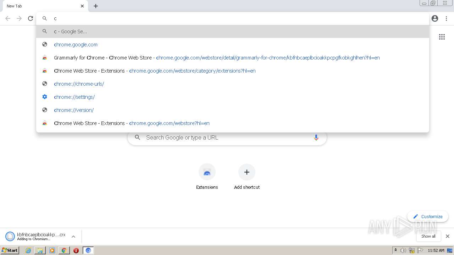Image resolution: width=454 pixels, height=255 pixels.
Task: Click the 'Search Google or type a URL' box
Action: point(227,137)
